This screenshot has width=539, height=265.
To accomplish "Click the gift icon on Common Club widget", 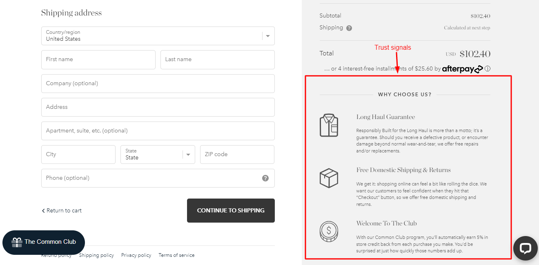I will click(x=17, y=242).
